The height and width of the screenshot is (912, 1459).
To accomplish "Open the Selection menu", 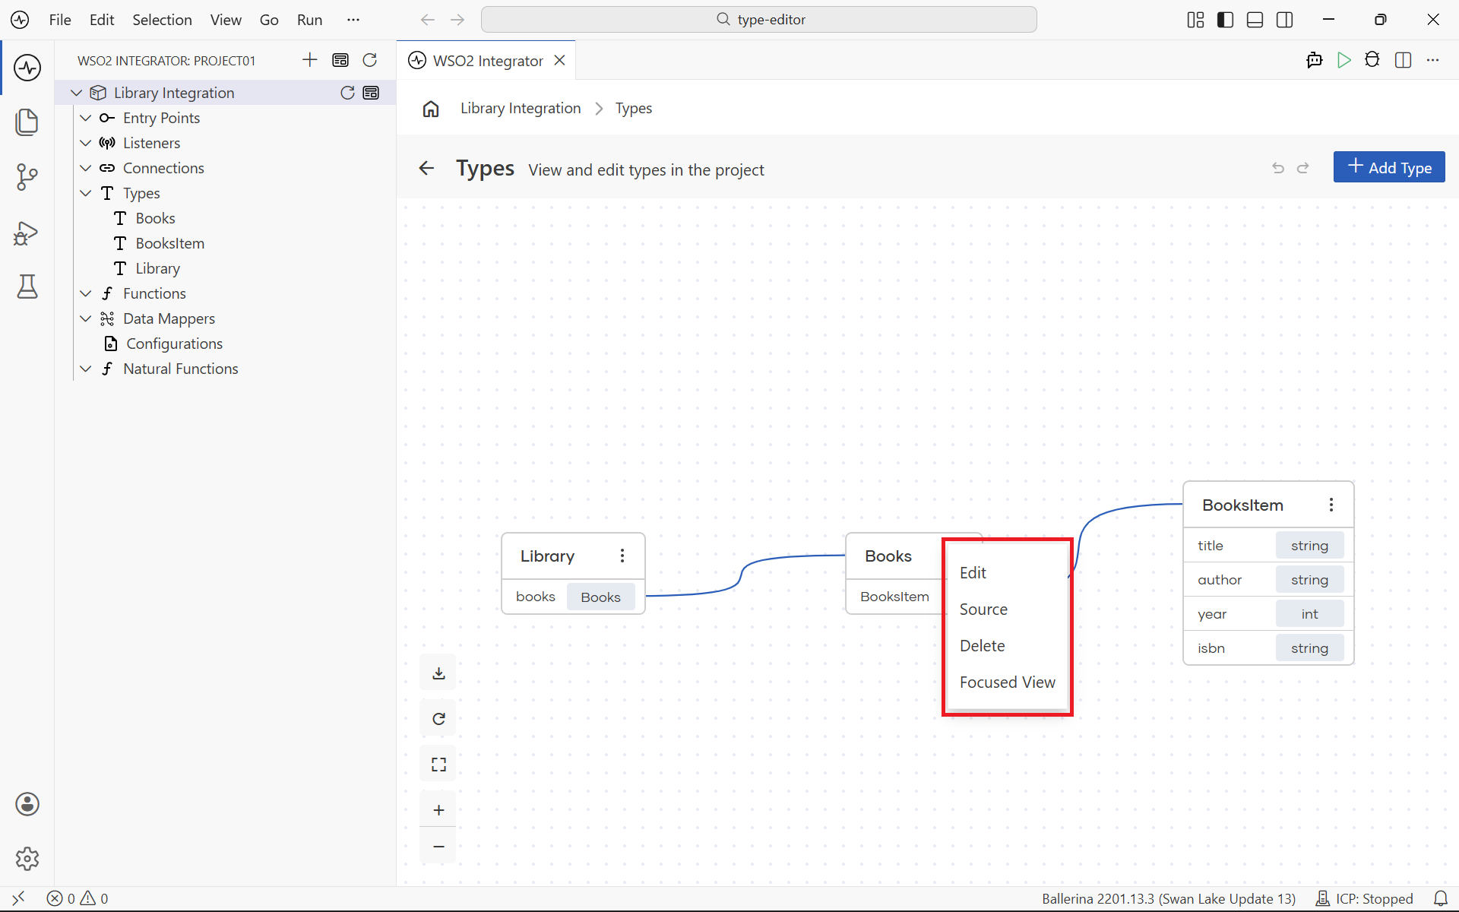I will tap(162, 20).
